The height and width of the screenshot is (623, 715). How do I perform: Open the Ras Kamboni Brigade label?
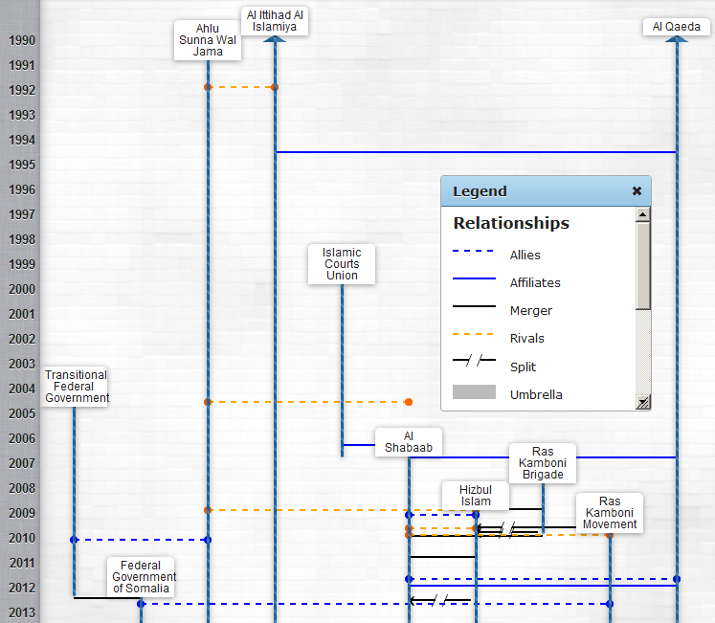click(543, 463)
